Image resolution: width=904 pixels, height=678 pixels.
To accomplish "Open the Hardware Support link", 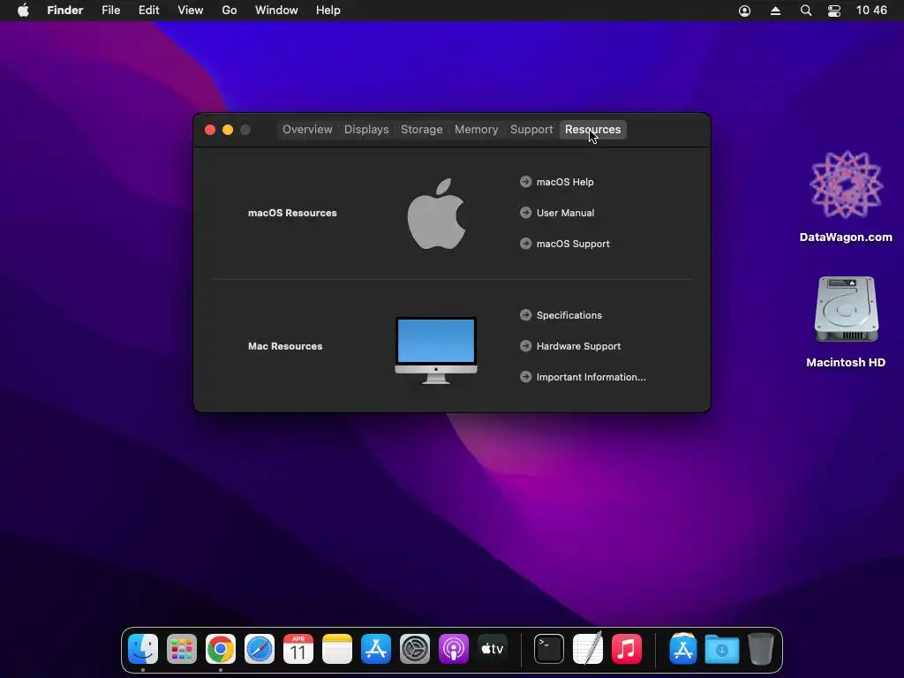I will [579, 346].
